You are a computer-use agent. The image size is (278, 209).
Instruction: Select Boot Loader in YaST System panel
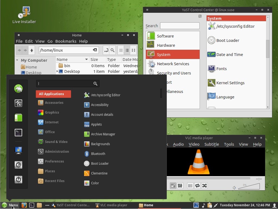click(x=228, y=40)
